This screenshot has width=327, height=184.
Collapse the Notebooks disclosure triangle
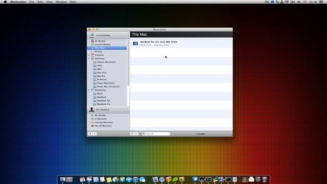89,90
